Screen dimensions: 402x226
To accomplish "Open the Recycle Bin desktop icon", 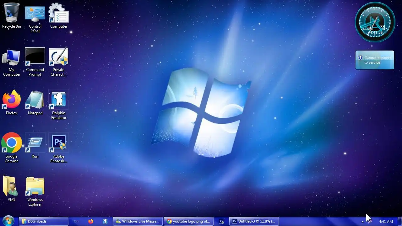I will [12, 16].
